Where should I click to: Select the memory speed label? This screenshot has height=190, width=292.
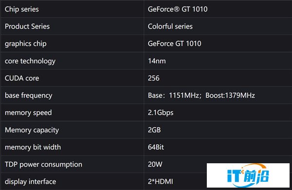coord(28,113)
